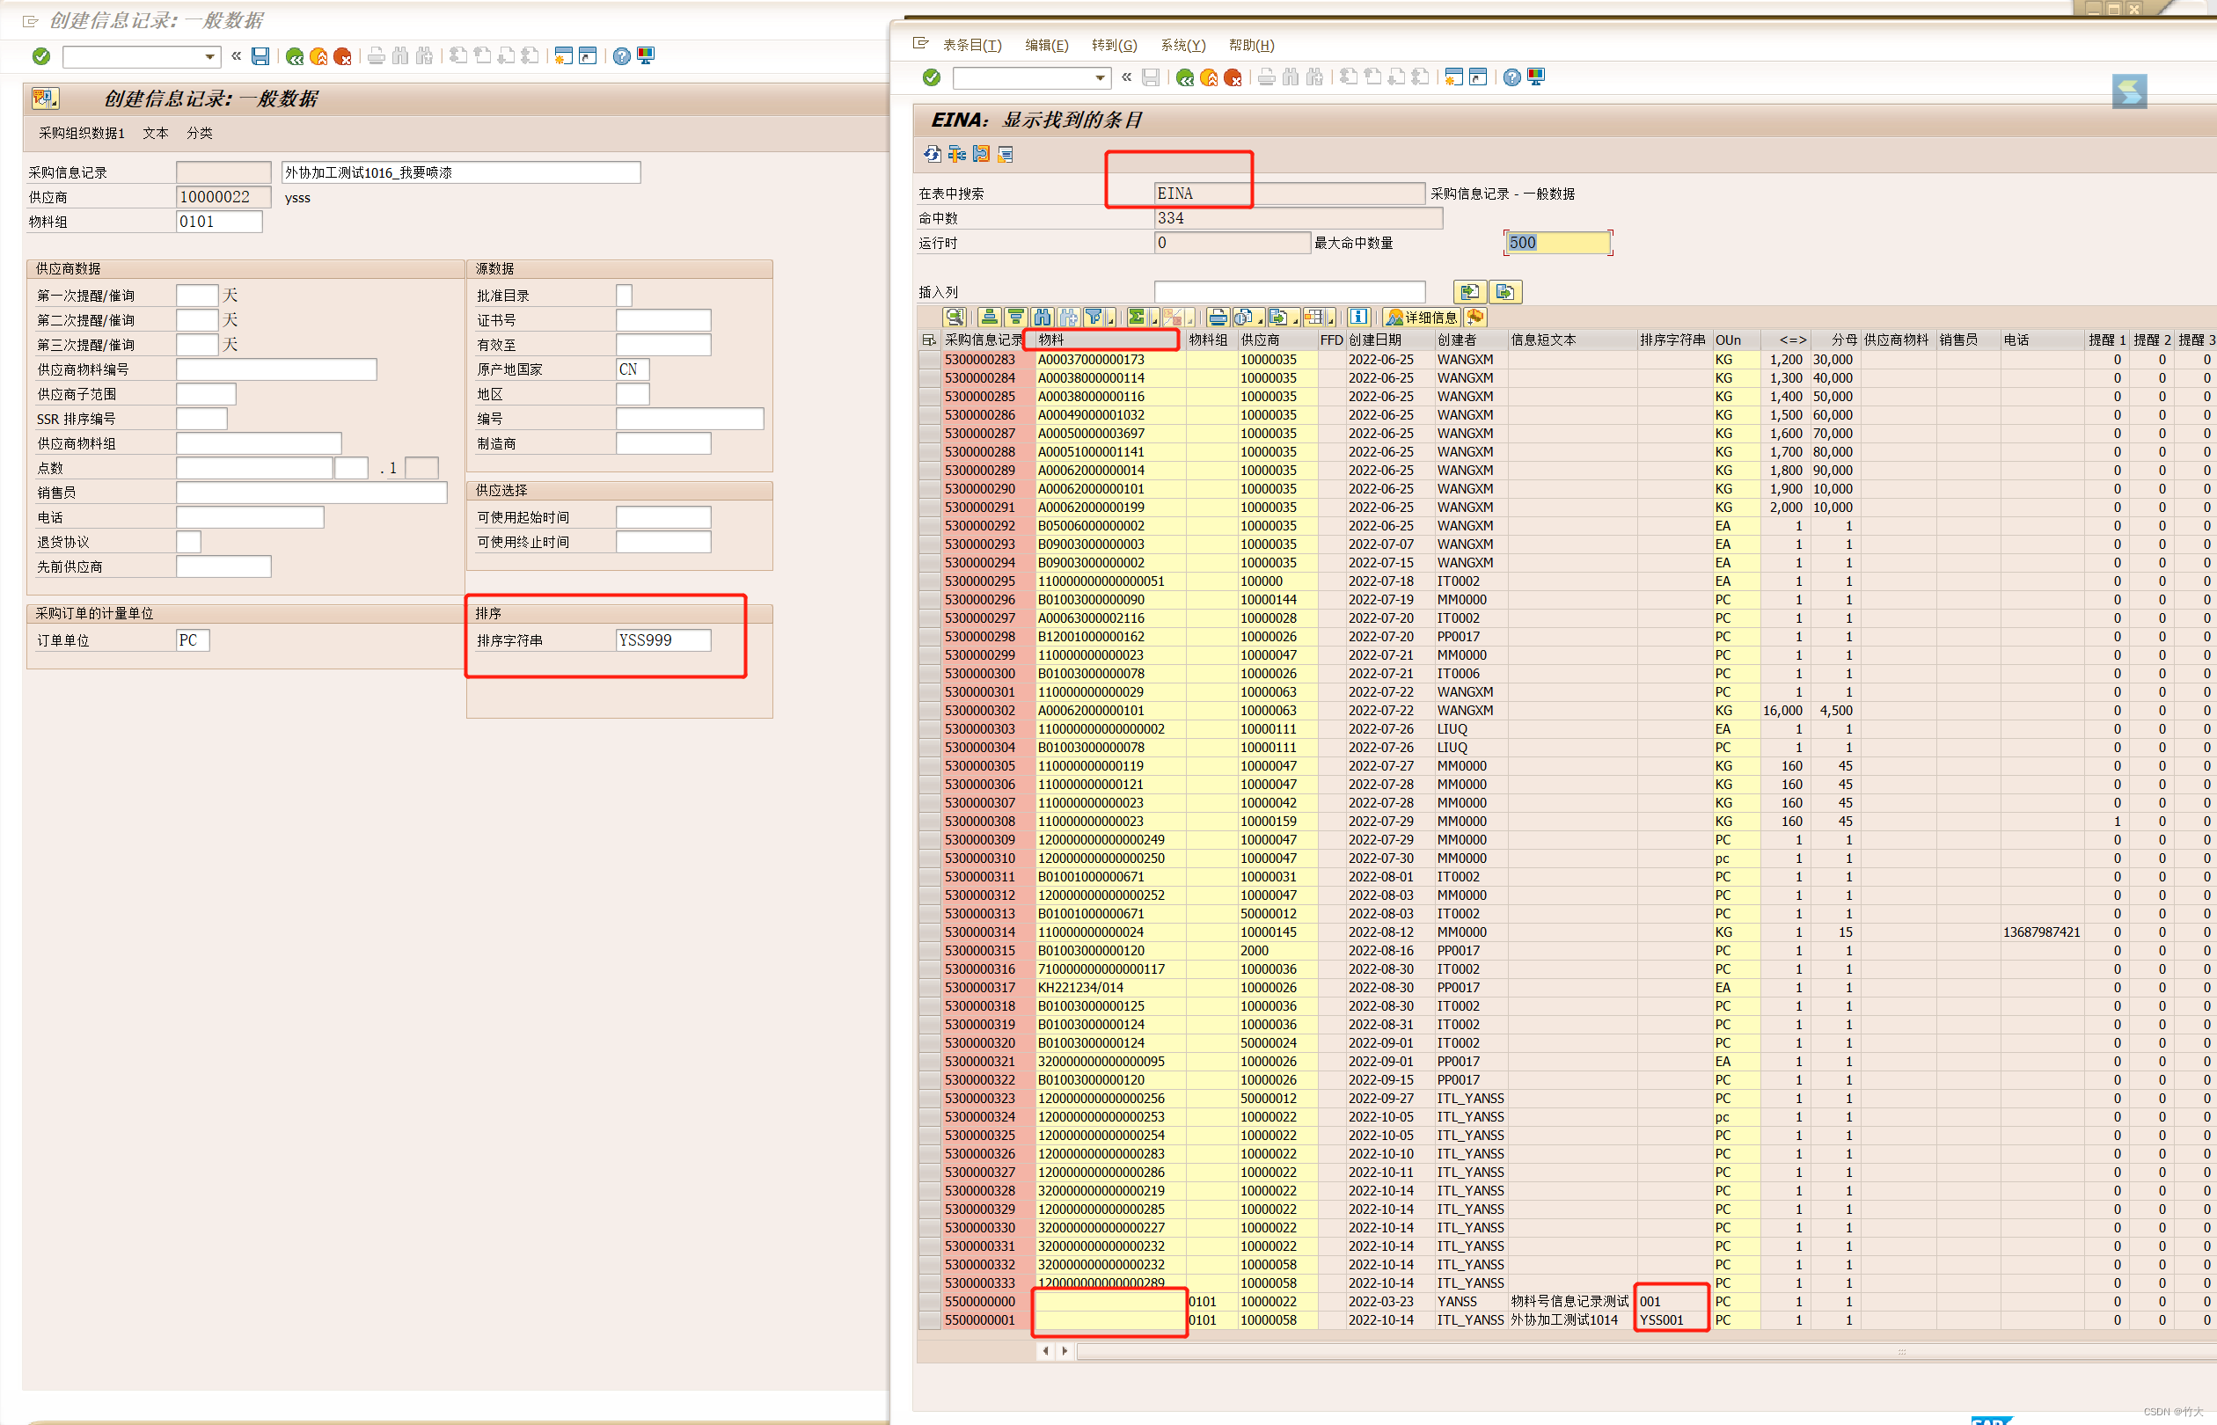Print the list via ALV printer icon
This screenshot has height=1425, width=2217.
coord(1218,318)
